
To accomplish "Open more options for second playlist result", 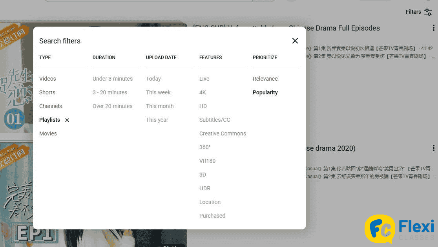I will click(x=433, y=148).
